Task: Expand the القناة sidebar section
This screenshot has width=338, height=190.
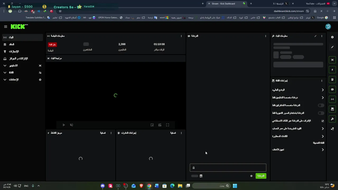Action: click(22, 73)
